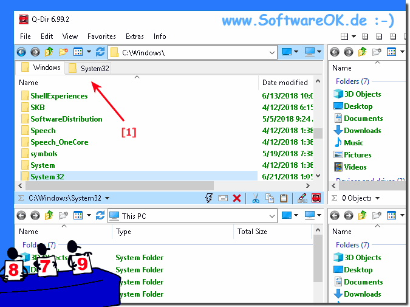Viewport: 410px width, 307px height.
Task: Collapse Folders (7) group in top-right pane
Action: coord(352,81)
